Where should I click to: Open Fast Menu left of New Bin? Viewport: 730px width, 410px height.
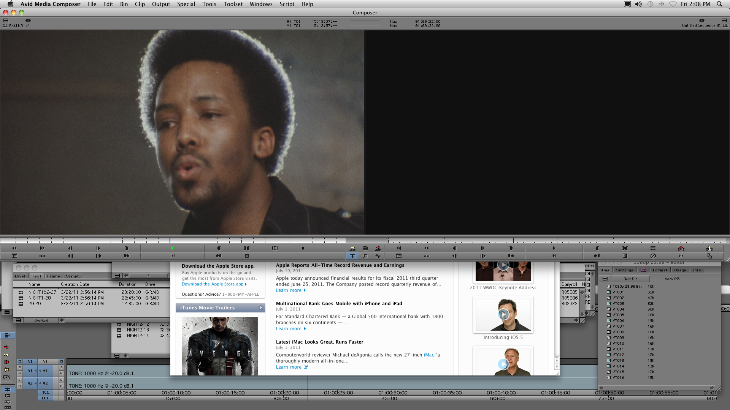(x=605, y=279)
